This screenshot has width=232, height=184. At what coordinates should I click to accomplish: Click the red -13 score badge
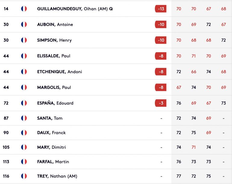[161, 9]
